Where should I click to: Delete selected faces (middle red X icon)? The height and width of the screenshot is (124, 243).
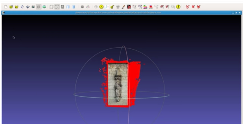point(193,7)
